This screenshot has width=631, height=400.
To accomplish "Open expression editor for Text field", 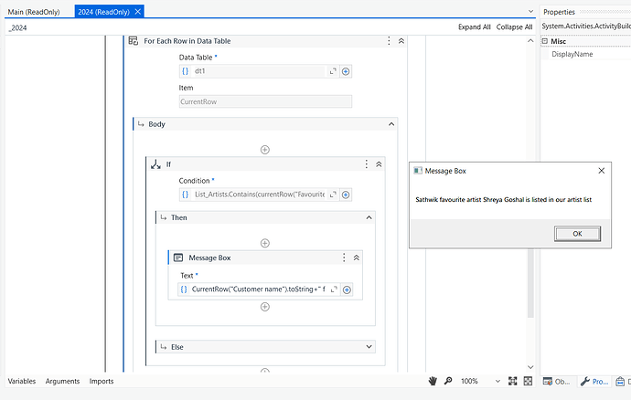I will [334, 289].
